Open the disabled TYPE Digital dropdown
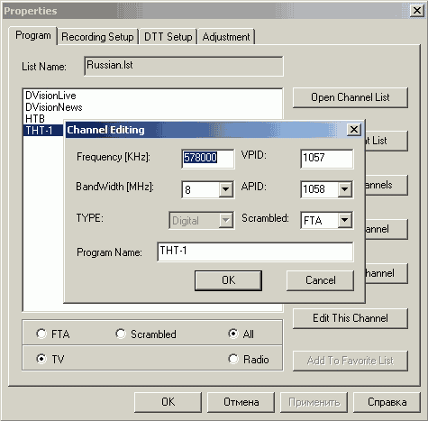 point(225,221)
